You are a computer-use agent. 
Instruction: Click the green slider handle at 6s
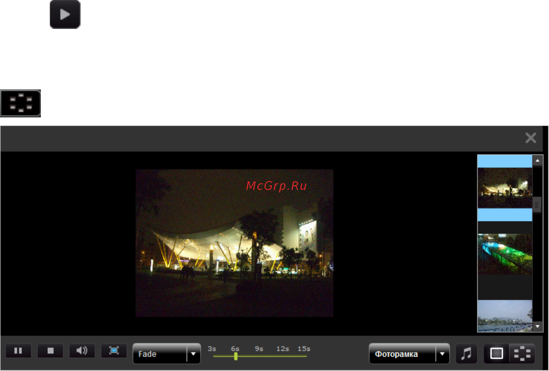point(236,356)
